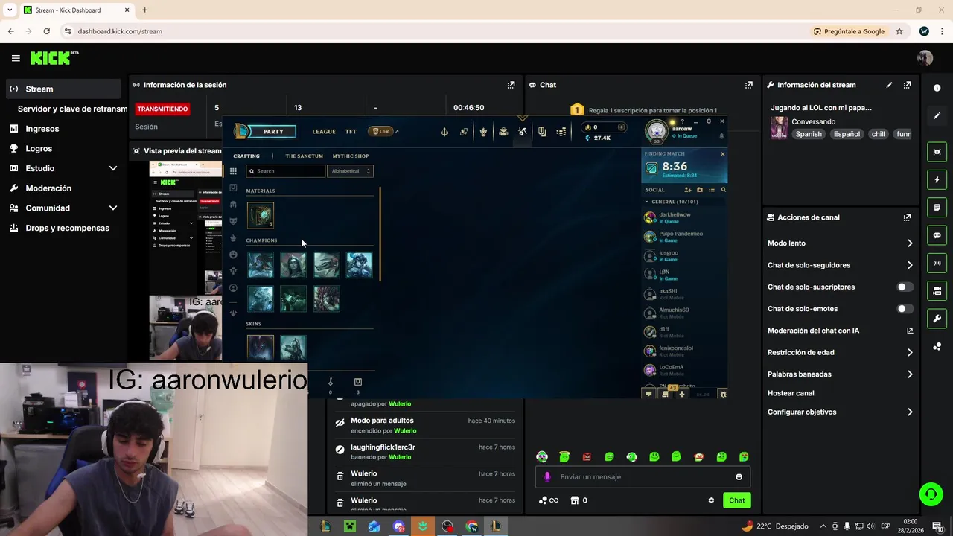Viewport: 953px width, 536px height.
Task: Open the Kick hamburger menu
Action: 16,58
